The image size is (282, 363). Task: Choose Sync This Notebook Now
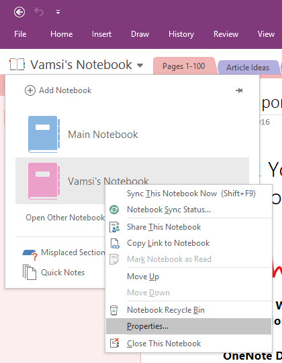[189, 194]
